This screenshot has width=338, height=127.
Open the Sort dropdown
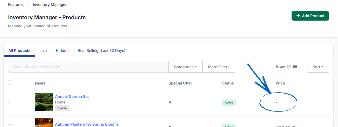click(318, 67)
